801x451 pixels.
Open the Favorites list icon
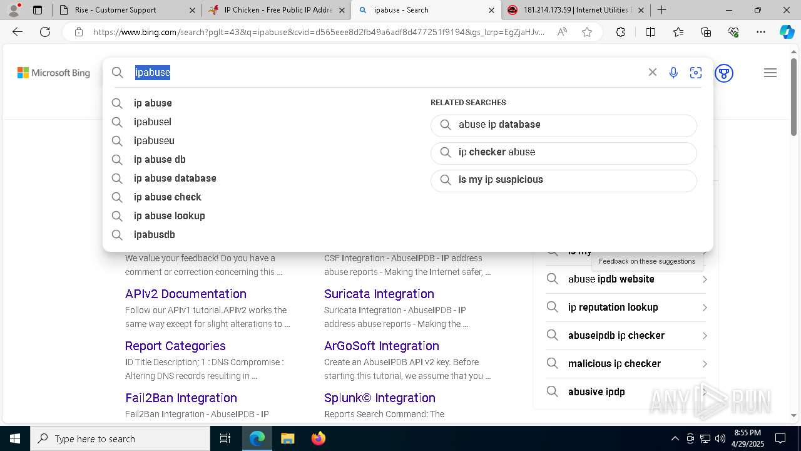tap(678, 32)
